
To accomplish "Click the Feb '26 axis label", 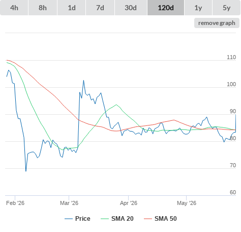I will [x=15, y=203].
